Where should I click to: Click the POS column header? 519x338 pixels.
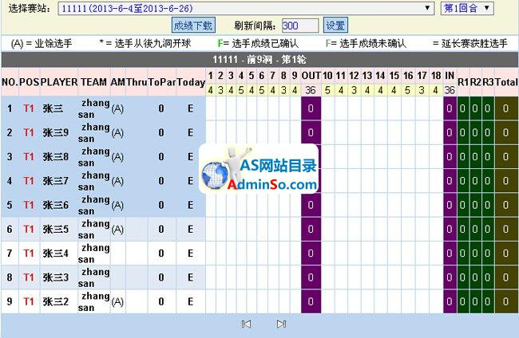(29, 82)
